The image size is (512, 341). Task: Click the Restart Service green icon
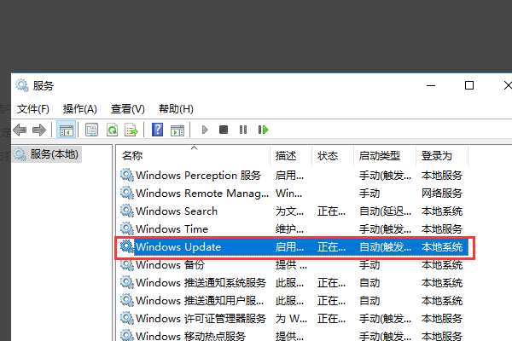coord(263,130)
